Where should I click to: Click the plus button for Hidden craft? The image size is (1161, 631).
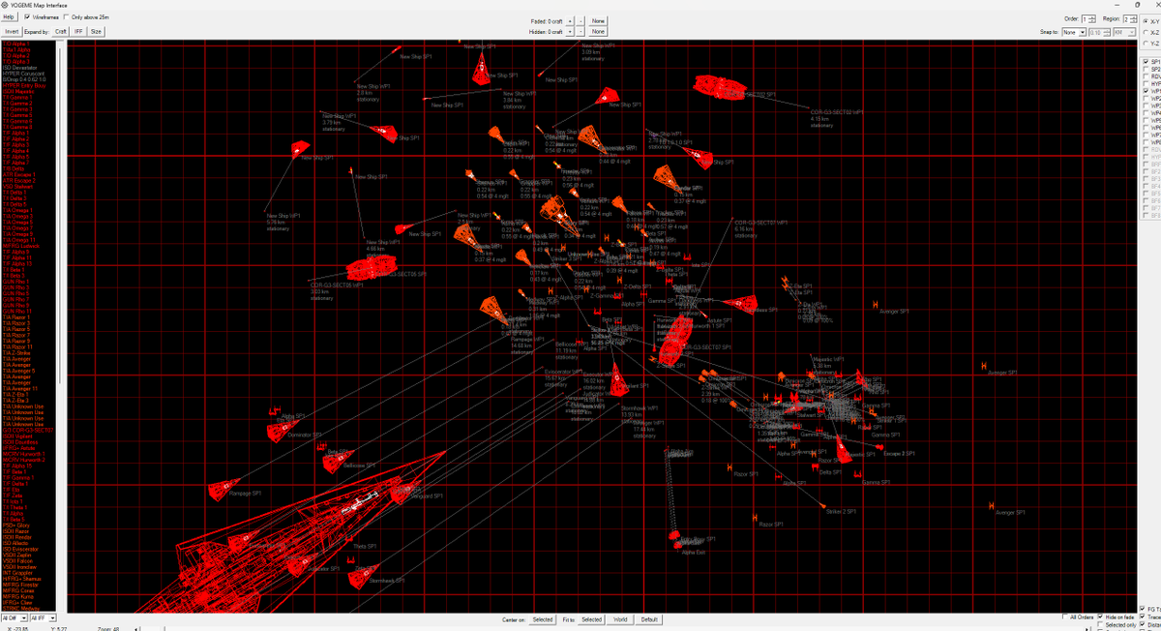coord(570,31)
